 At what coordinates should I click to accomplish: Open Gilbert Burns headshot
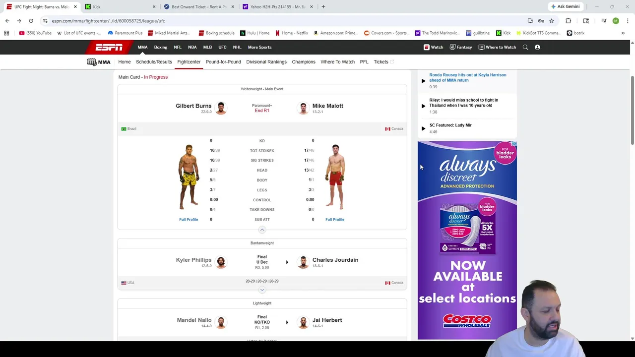[x=221, y=108]
